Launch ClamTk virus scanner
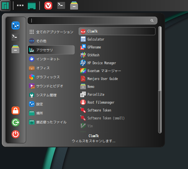This screenshot has width=188, height=169. pos(117,32)
